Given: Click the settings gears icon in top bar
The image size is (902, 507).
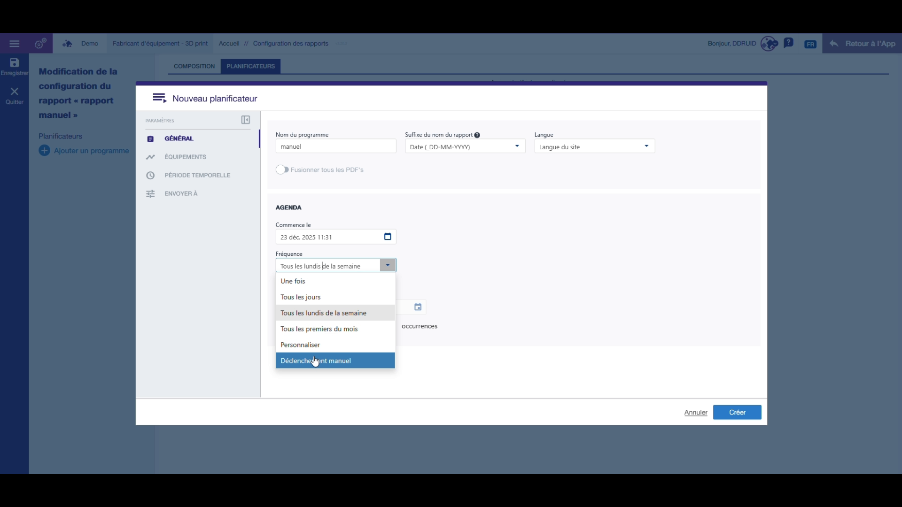Looking at the screenshot, I should tap(41, 44).
